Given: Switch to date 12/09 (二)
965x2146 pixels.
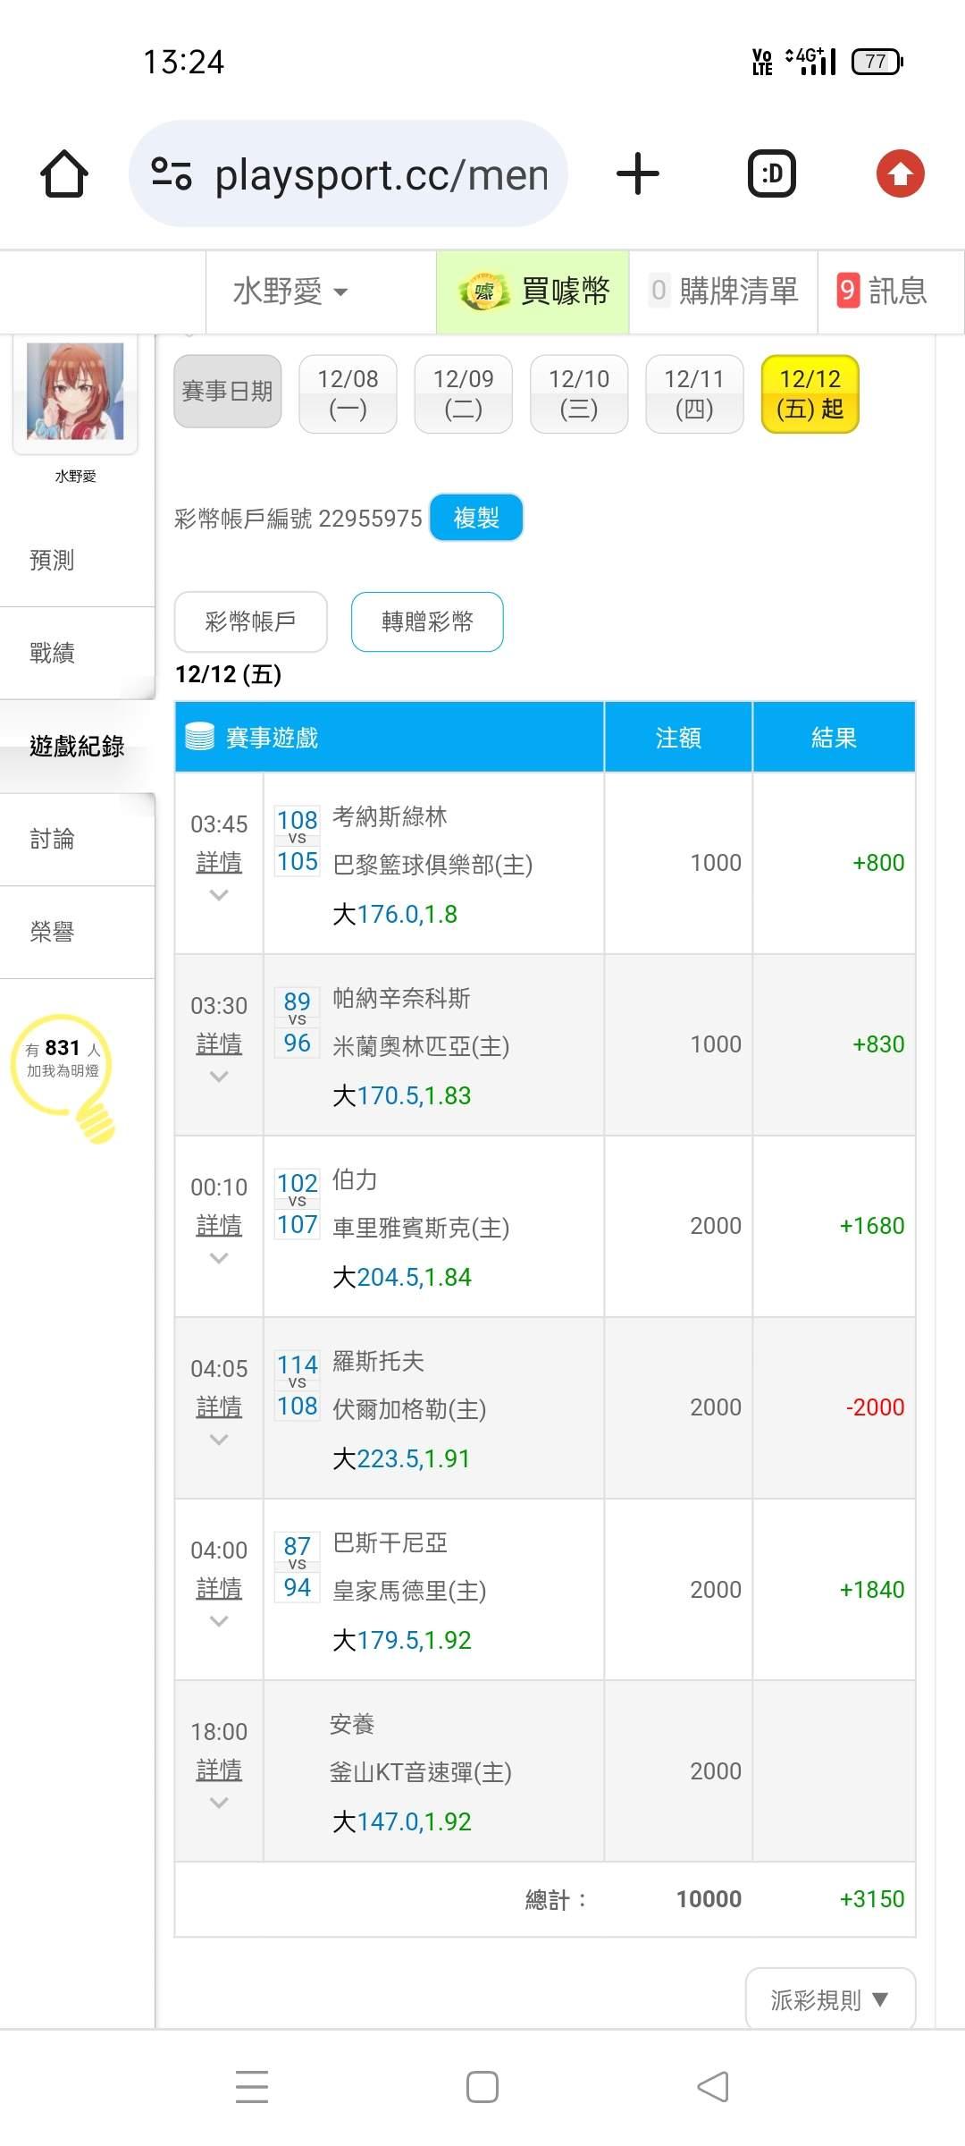Looking at the screenshot, I should click(463, 394).
